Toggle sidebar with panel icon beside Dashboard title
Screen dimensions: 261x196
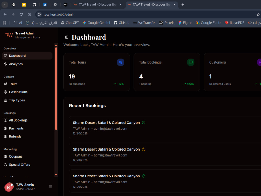coord(67,37)
